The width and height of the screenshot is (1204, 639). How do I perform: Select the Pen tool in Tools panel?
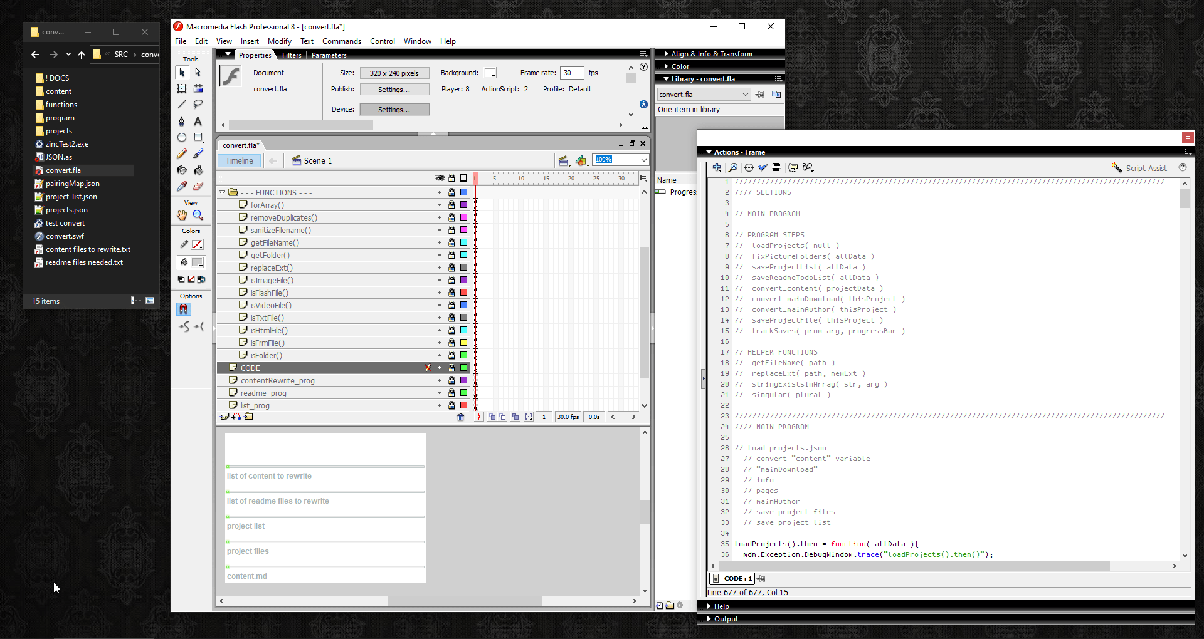182,122
